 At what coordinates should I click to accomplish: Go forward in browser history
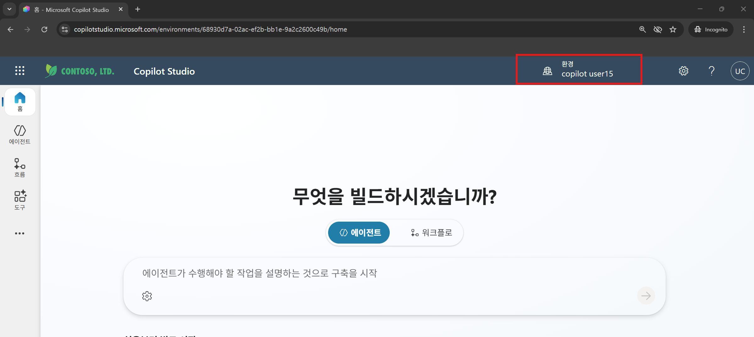(x=27, y=29)
